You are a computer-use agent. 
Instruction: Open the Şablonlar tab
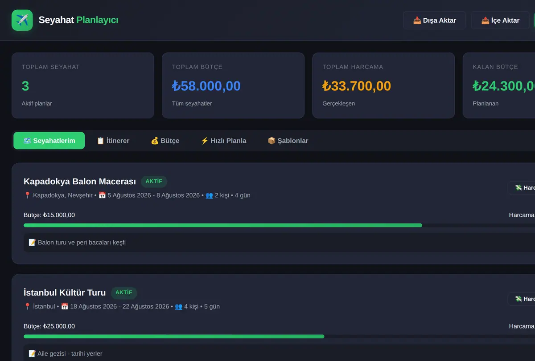point(288,141)
